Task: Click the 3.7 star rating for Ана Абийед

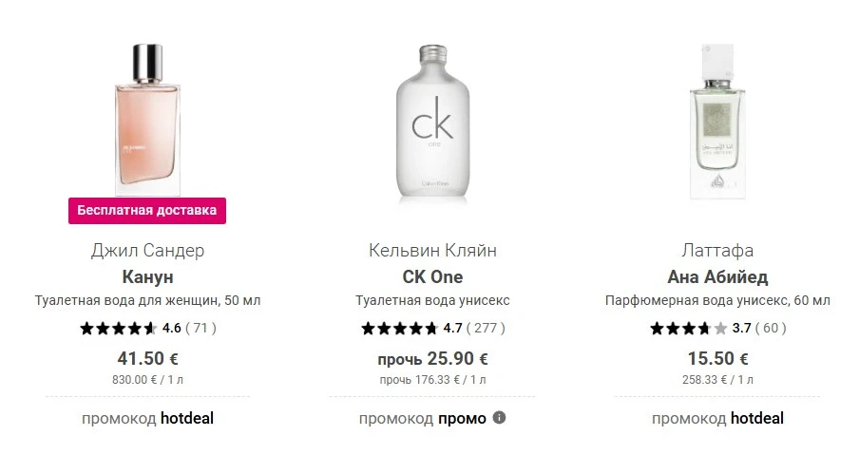Action: [700, 328]
